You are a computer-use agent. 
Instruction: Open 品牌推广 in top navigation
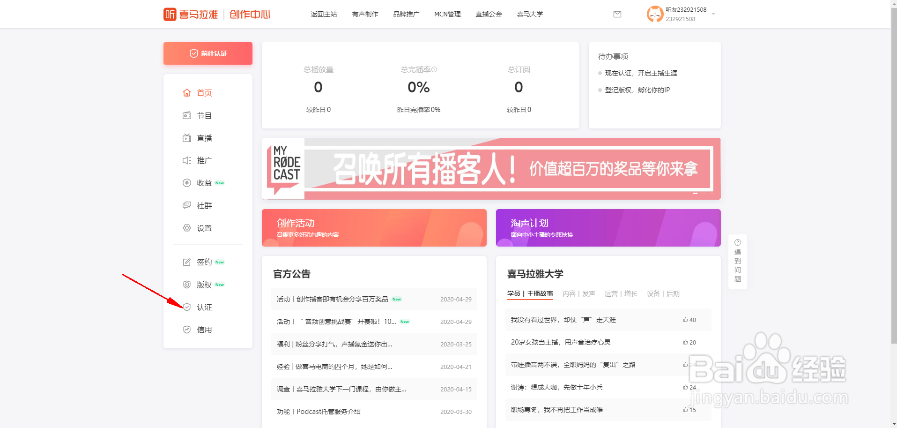point(406,14)
